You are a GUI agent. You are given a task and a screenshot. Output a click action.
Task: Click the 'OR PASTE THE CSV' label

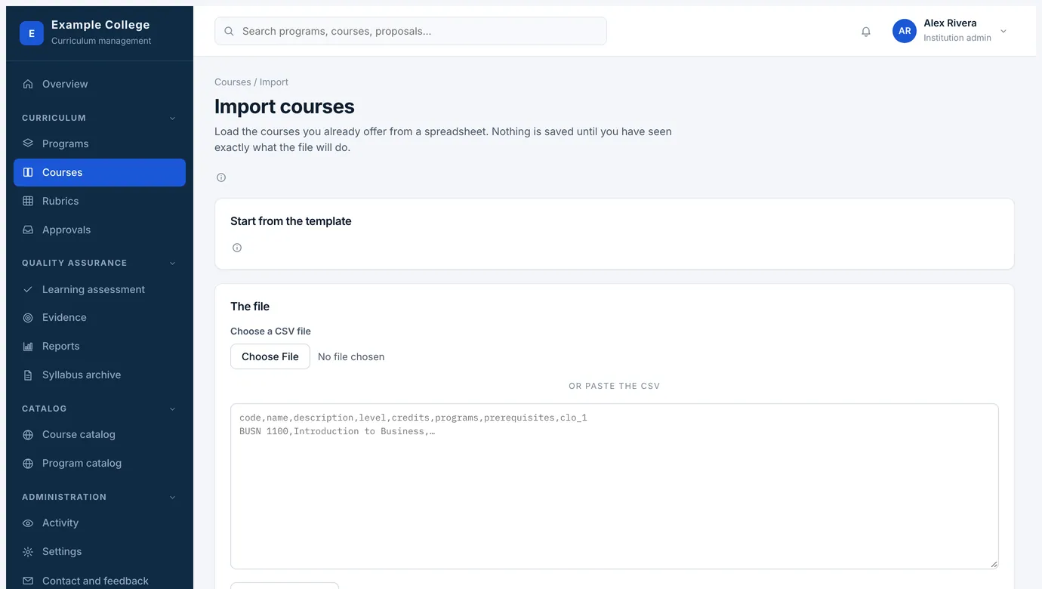coord(615,386)
